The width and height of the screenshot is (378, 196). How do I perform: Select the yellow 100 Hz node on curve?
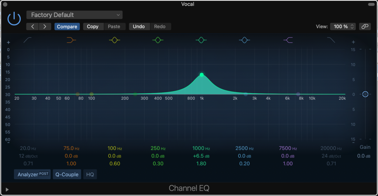[92, 94]
